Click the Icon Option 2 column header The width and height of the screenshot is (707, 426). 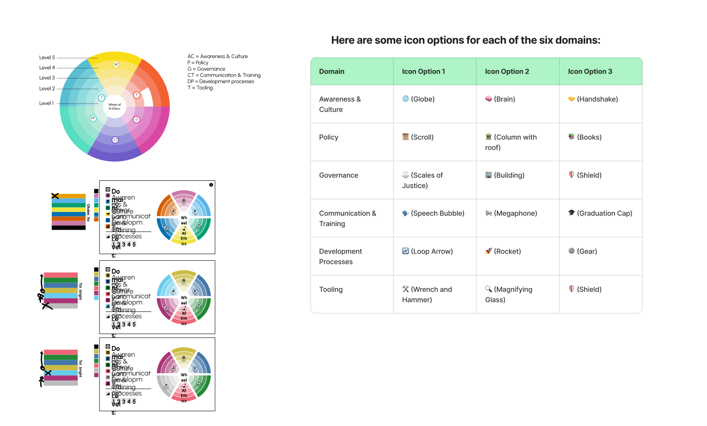pyautogui.click(x=507, y=71)
